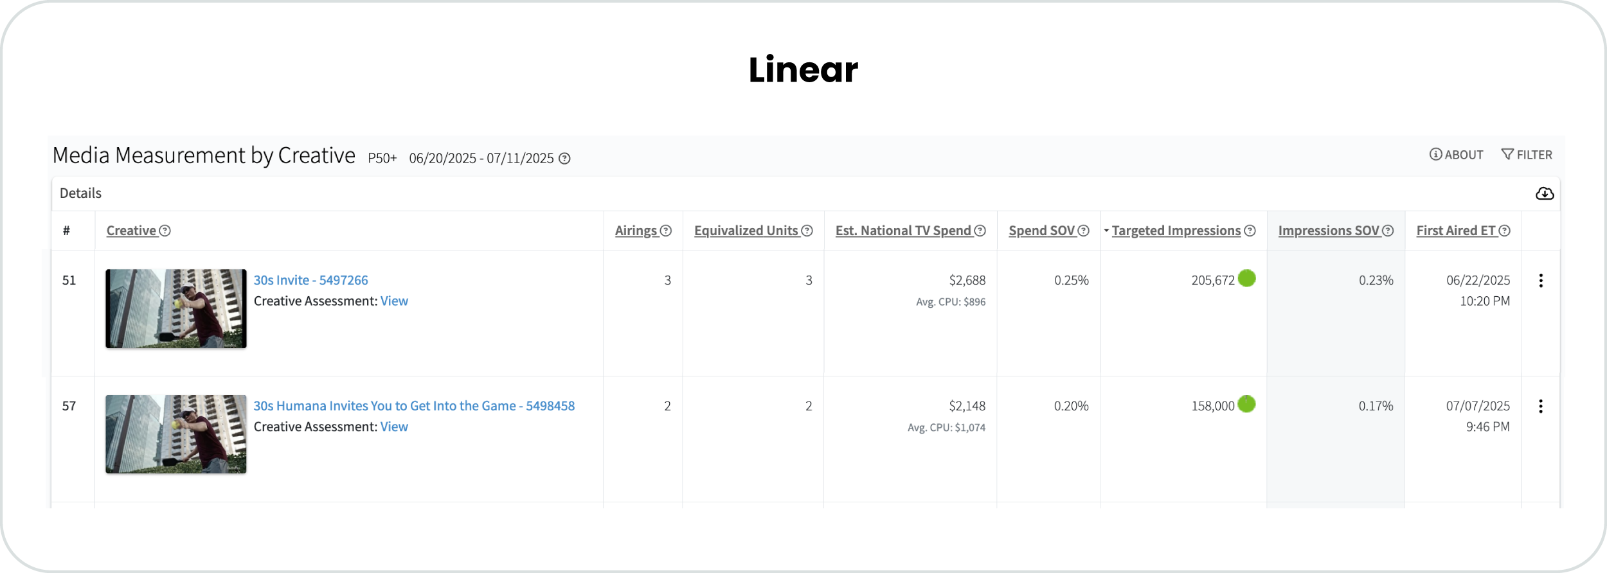Open more options menu for row 57

1541,406
